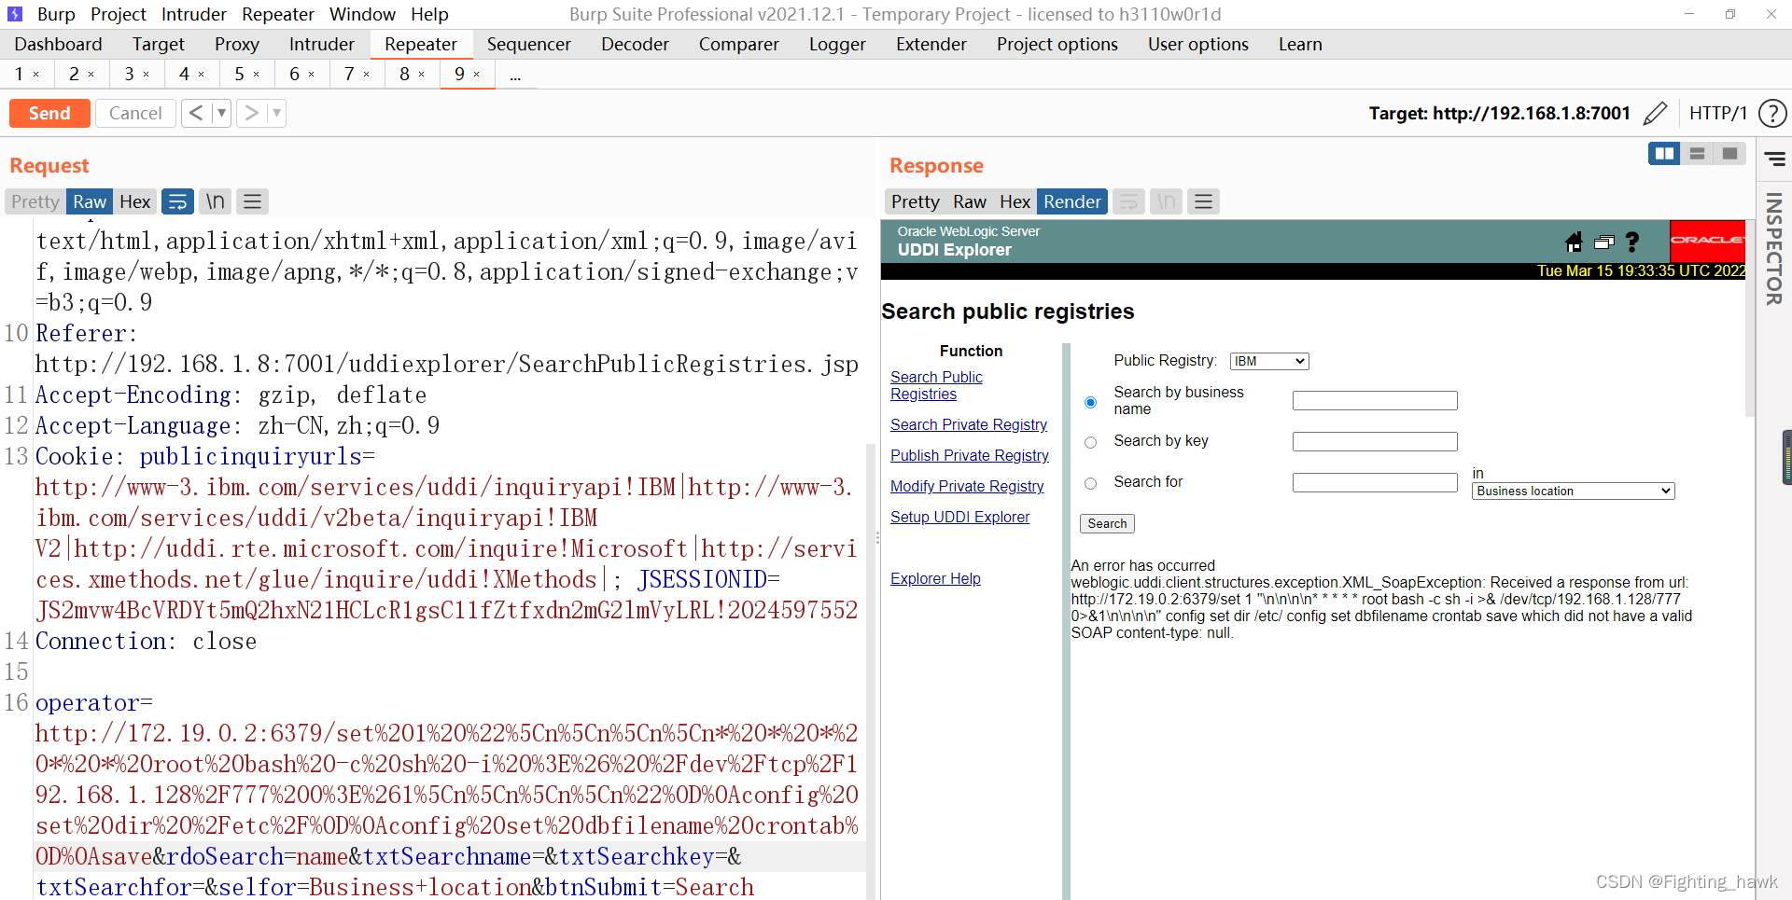Click the orange Send button
Screen dimensions: 1792x900
coord(49,113)
